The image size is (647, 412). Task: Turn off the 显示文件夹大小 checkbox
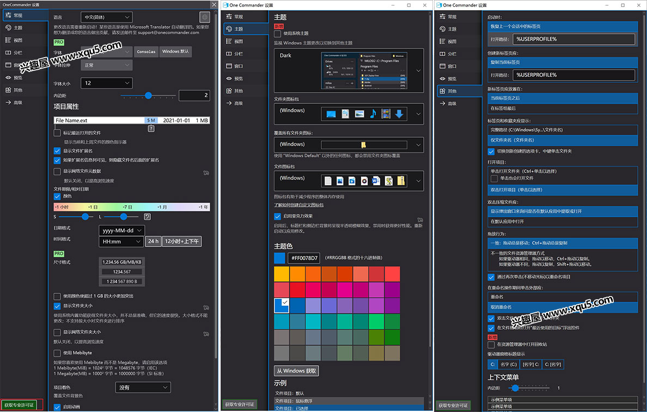coord(57,306)
